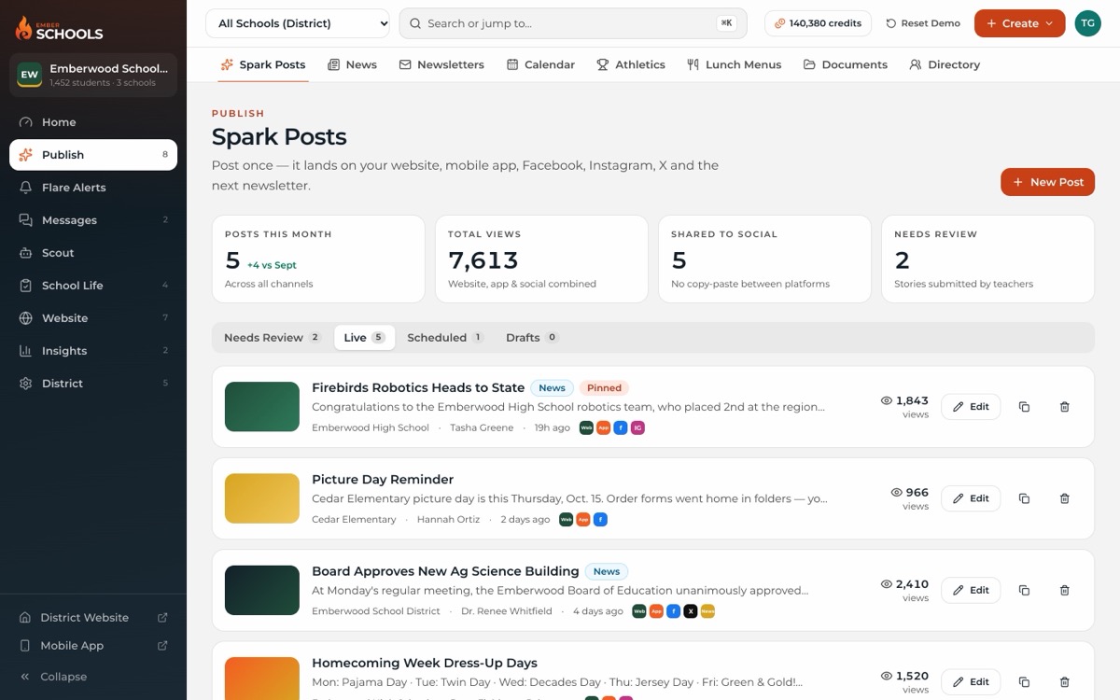Open District Website external link
This screenshot has width=1120, height=700.
[x=93, y=618]
